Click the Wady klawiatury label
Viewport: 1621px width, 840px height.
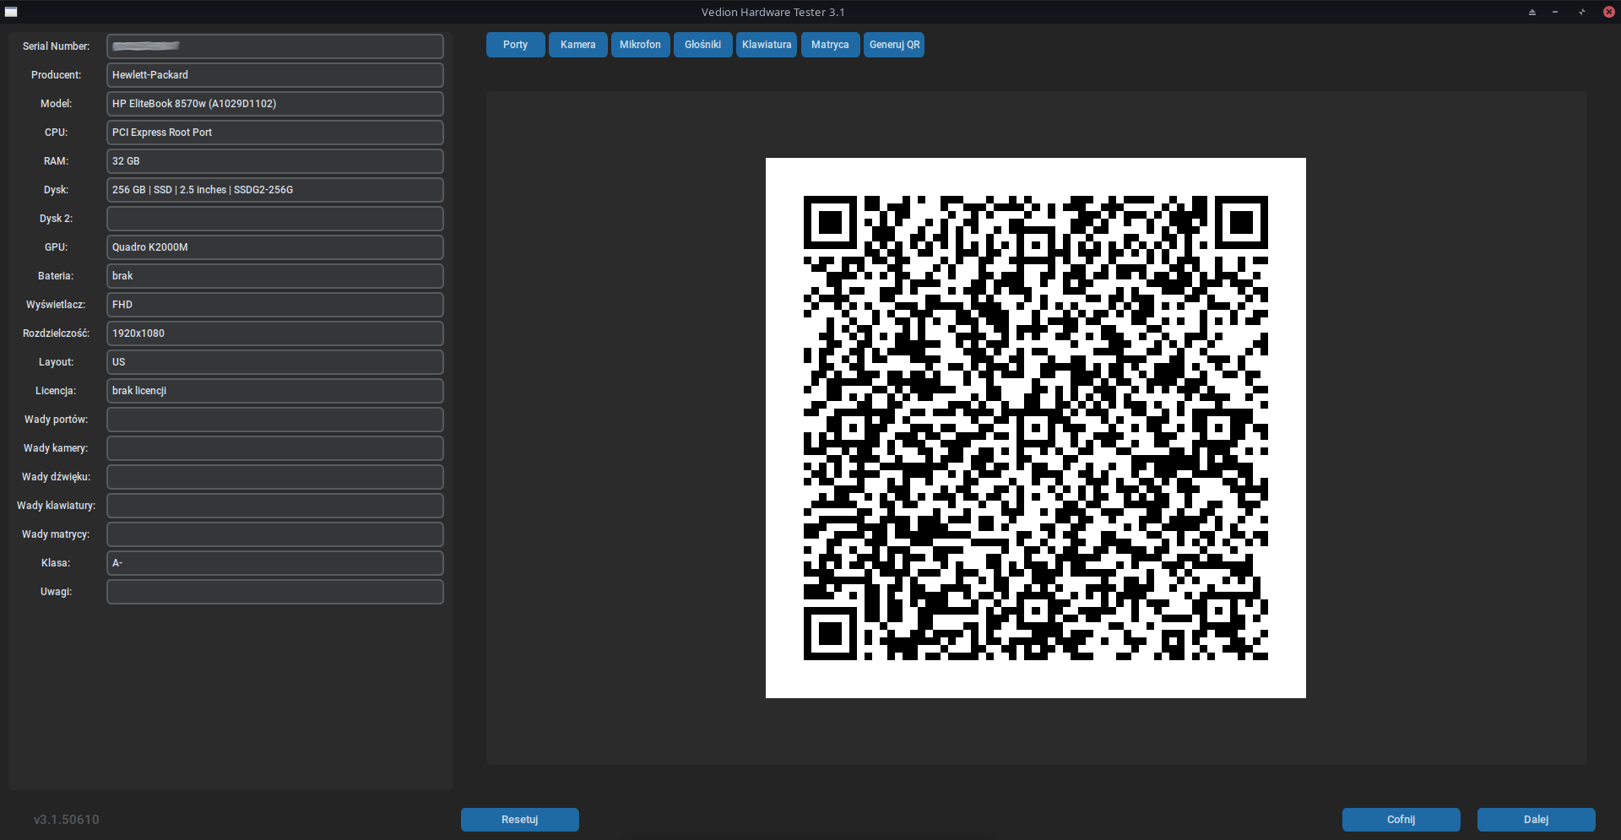(56, 506)
